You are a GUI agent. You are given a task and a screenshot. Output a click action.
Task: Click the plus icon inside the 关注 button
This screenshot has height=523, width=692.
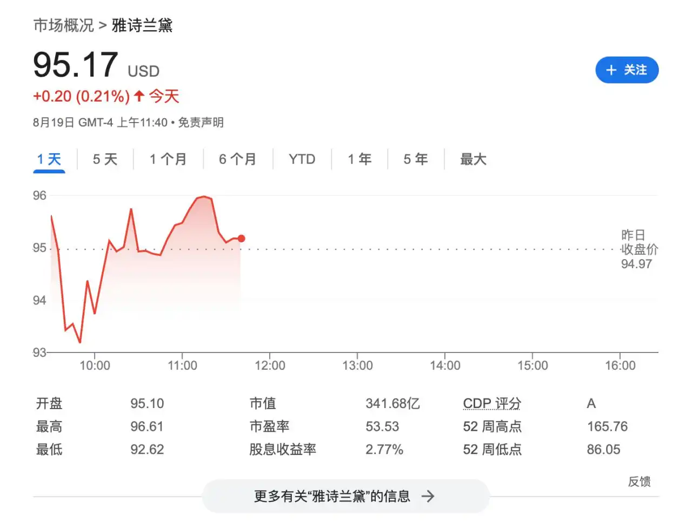coord(611,70)
